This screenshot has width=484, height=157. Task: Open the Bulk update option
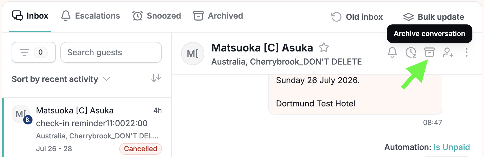pos(434,17)
